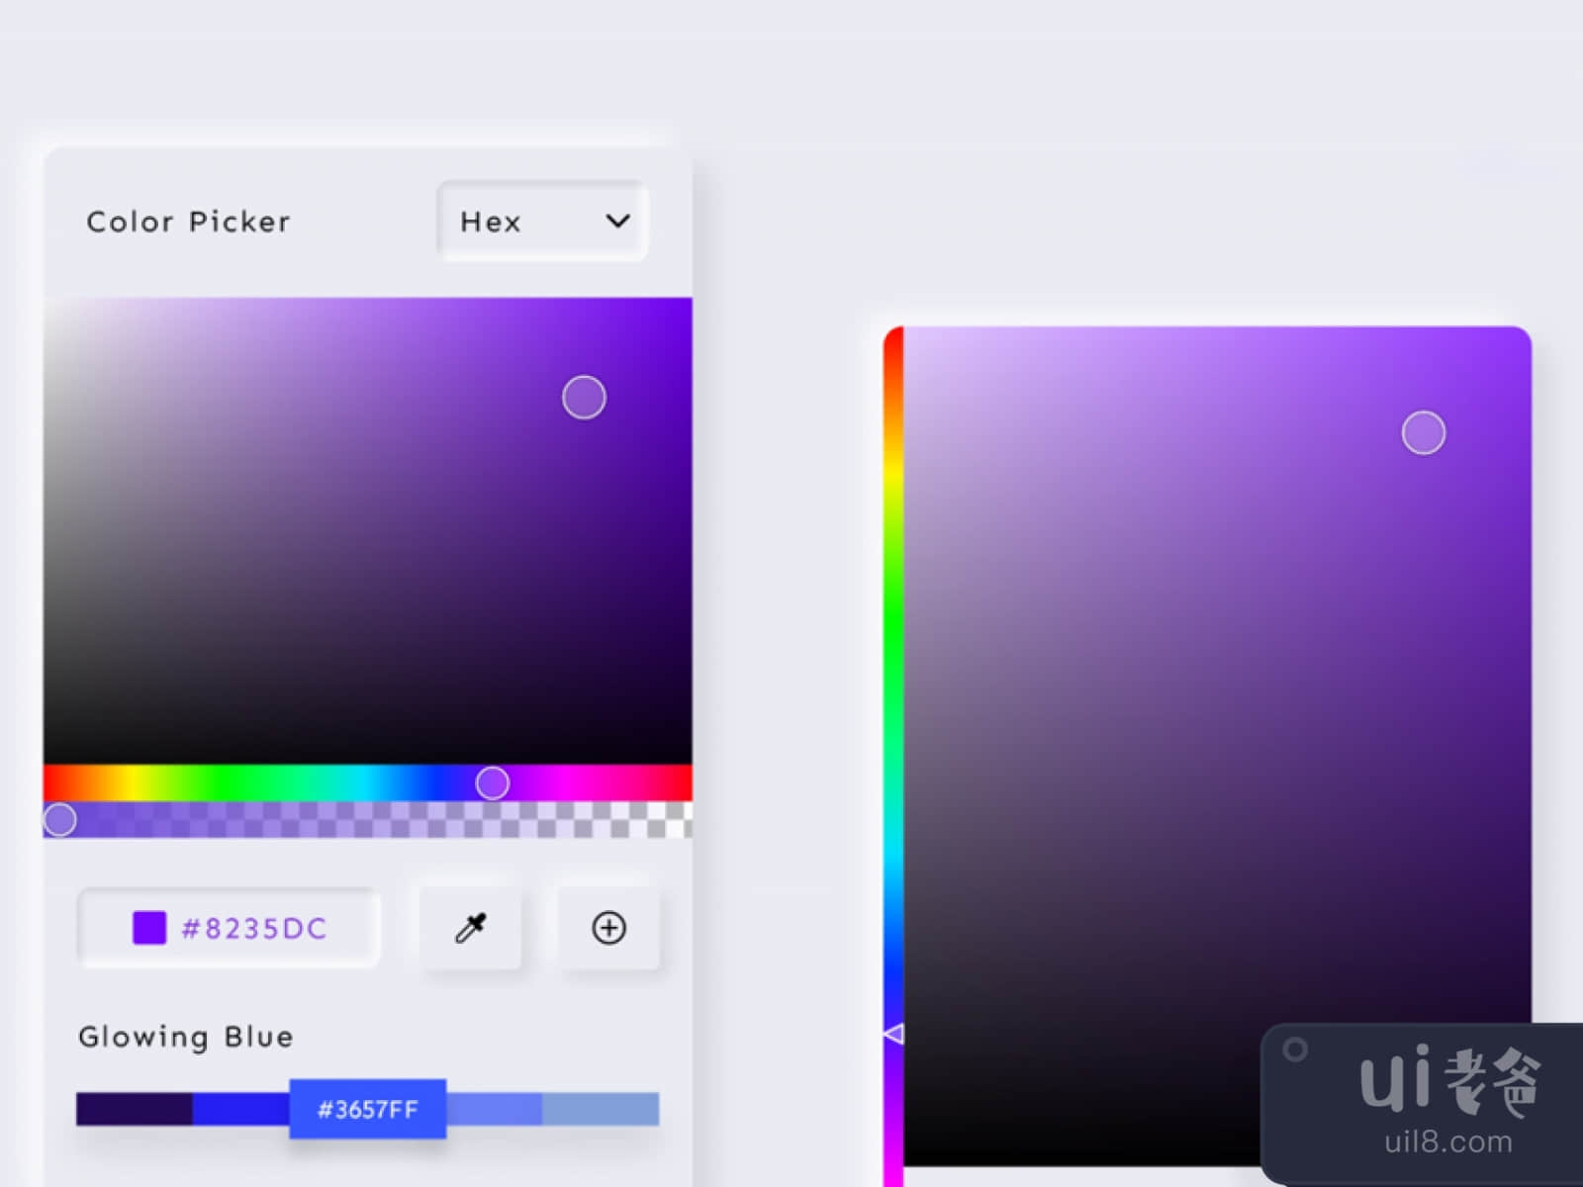
Task: Pick the periwinkle swatch right of #3657FF
Action: coord(494,1109)
